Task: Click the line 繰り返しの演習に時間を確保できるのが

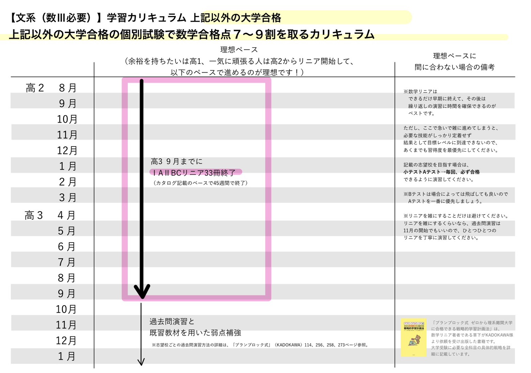Action: (452, 106)
